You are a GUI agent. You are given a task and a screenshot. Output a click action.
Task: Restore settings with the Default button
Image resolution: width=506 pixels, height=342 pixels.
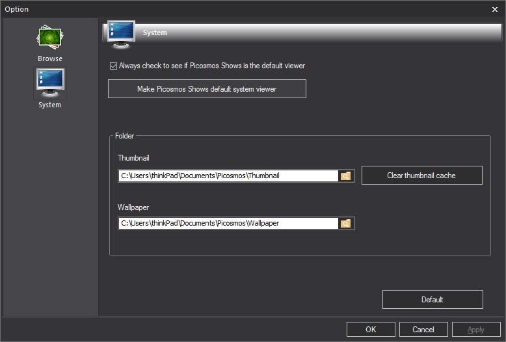[432, 300]
